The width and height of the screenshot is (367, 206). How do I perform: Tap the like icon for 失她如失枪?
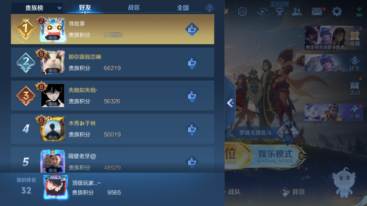click(192, 96)
